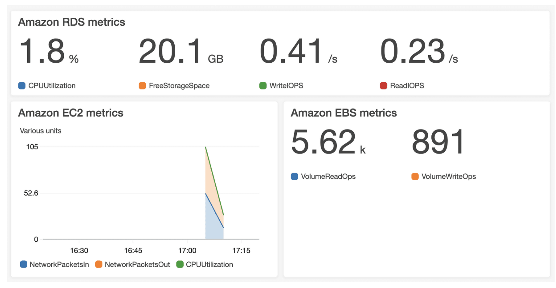The width and height of the screenshot is (556, 288).
Task: Click the orange NetworkPacketsOut legend swatch
Action: point(99,264)
